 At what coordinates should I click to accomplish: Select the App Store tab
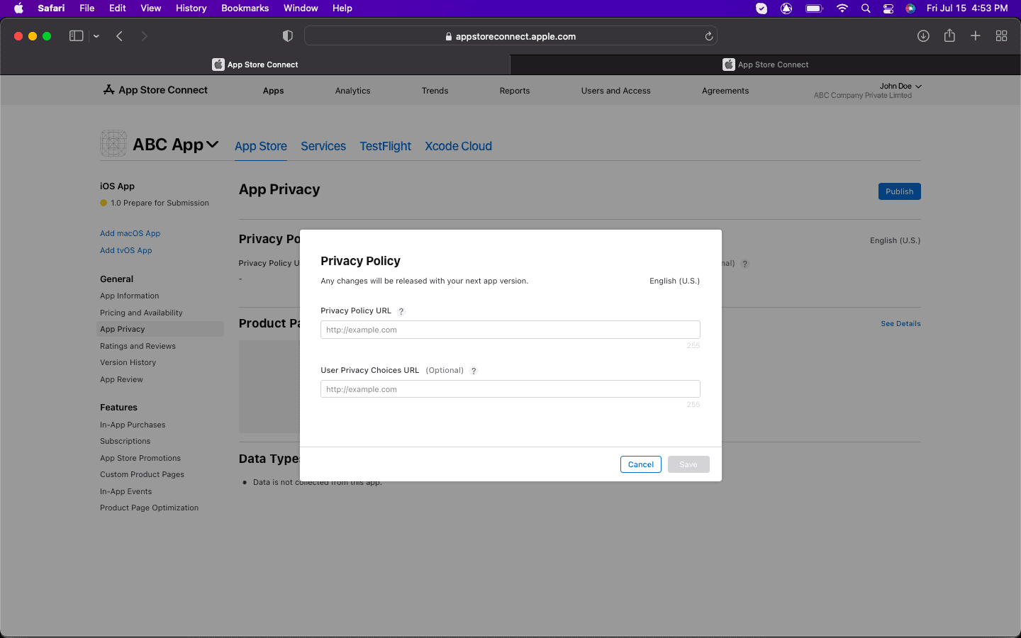click(x=261, y=146)
